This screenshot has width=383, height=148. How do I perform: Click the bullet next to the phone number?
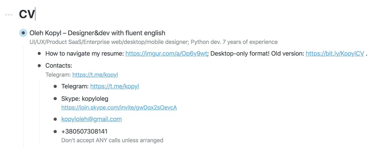pos(55,132)
